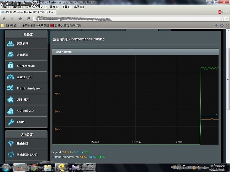Click the Adblock Plus ABP icon

(220, 12)
